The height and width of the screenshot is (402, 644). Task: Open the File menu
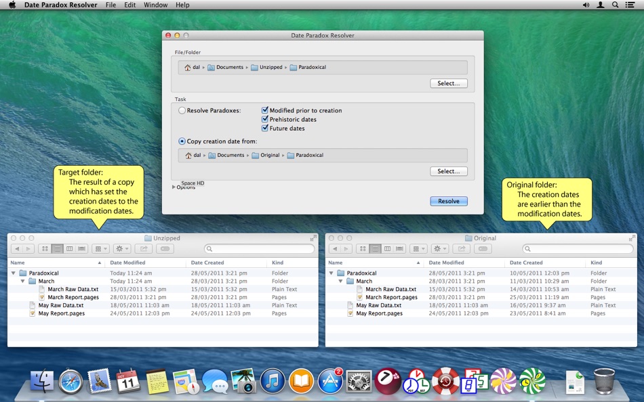(x=110, y=5)
